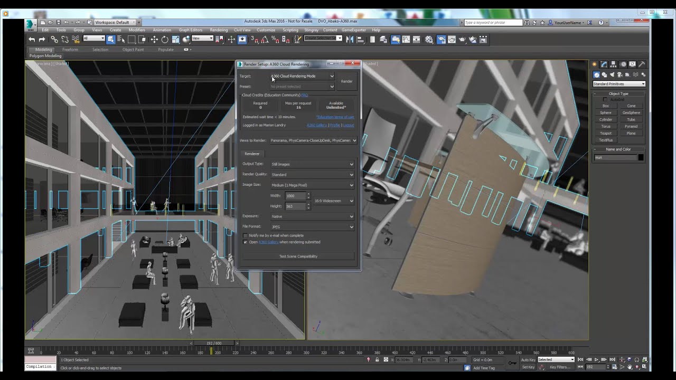Select the Lights category icon in Create panel
This screenshot has height=380, width=676.
point(612,74)
